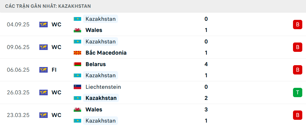Viewport: 306px width, 126px height.
Task: Click the green T win badge
Action: (297, 92)
